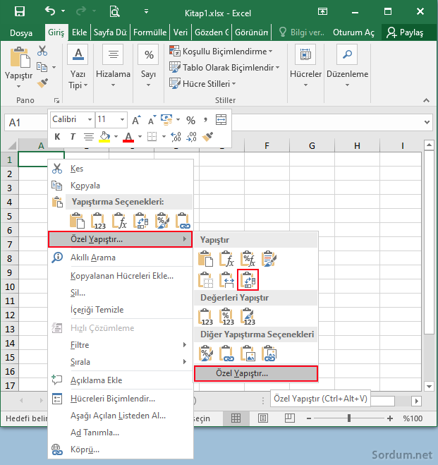Click the Cut scissors icon in the Pano group
The width and height of the screenshot is (438, 465).
[42, 51]
